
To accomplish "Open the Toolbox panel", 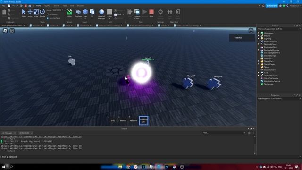I will point(78,13).
